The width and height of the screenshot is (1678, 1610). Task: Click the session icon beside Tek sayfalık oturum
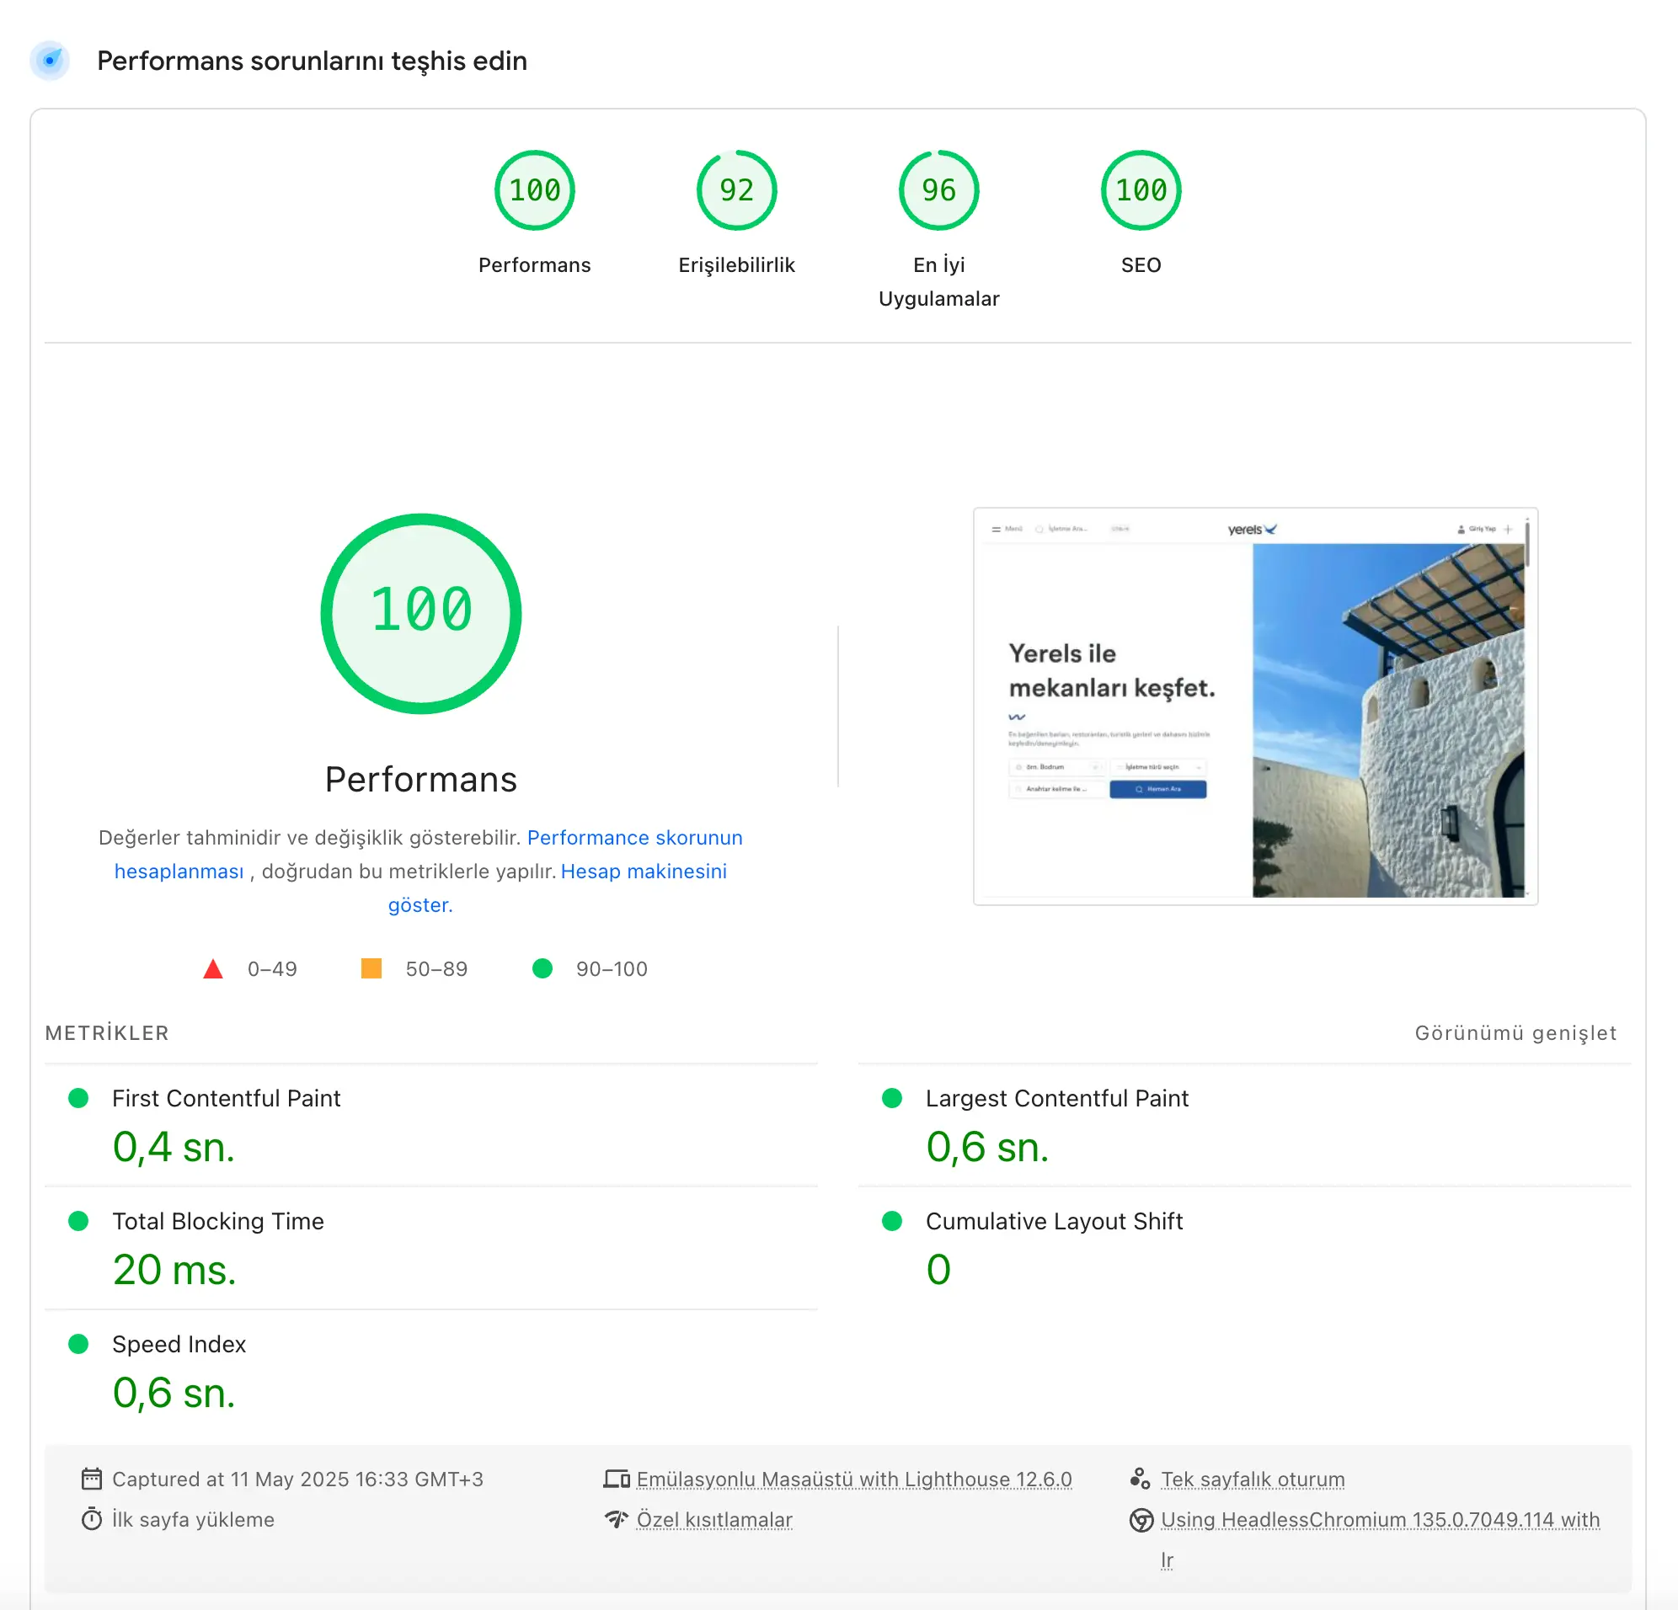tap(1140, 1478)
